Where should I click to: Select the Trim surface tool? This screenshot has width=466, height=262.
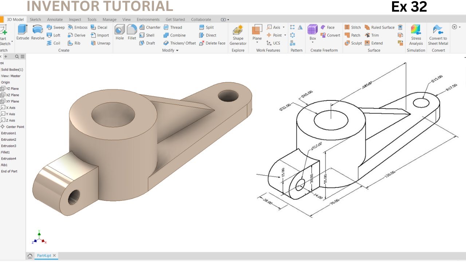372,35
